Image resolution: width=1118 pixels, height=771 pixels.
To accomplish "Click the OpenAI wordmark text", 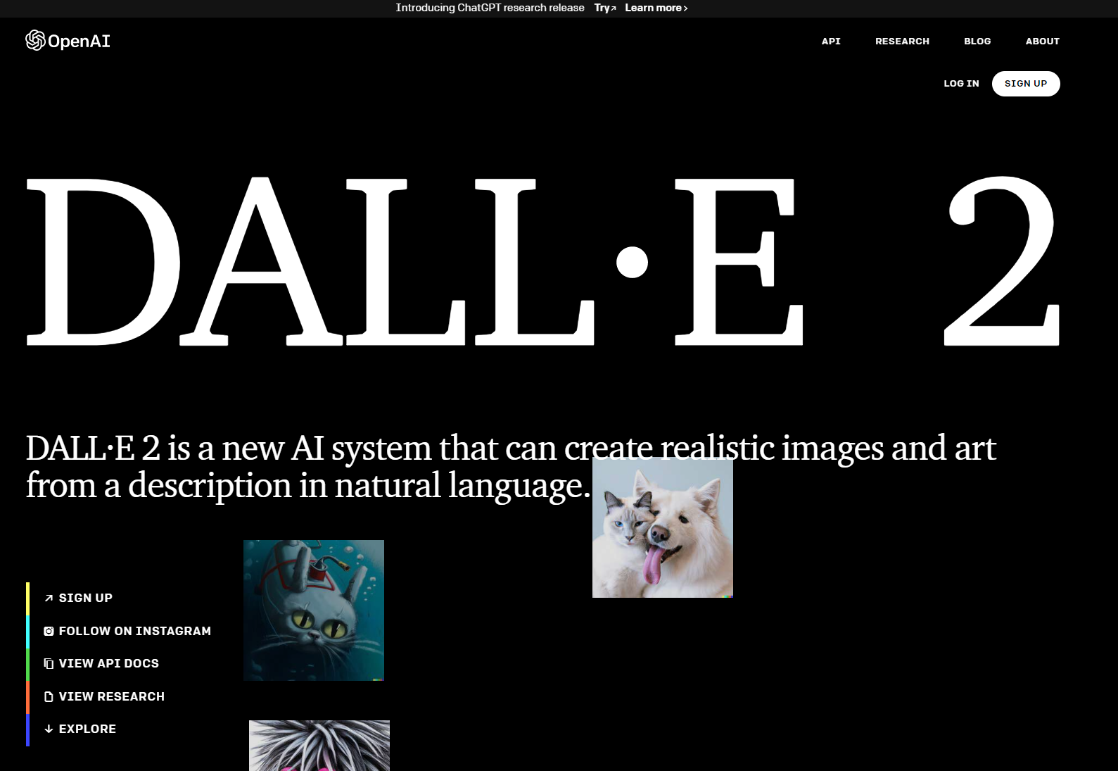I will 79,41.
